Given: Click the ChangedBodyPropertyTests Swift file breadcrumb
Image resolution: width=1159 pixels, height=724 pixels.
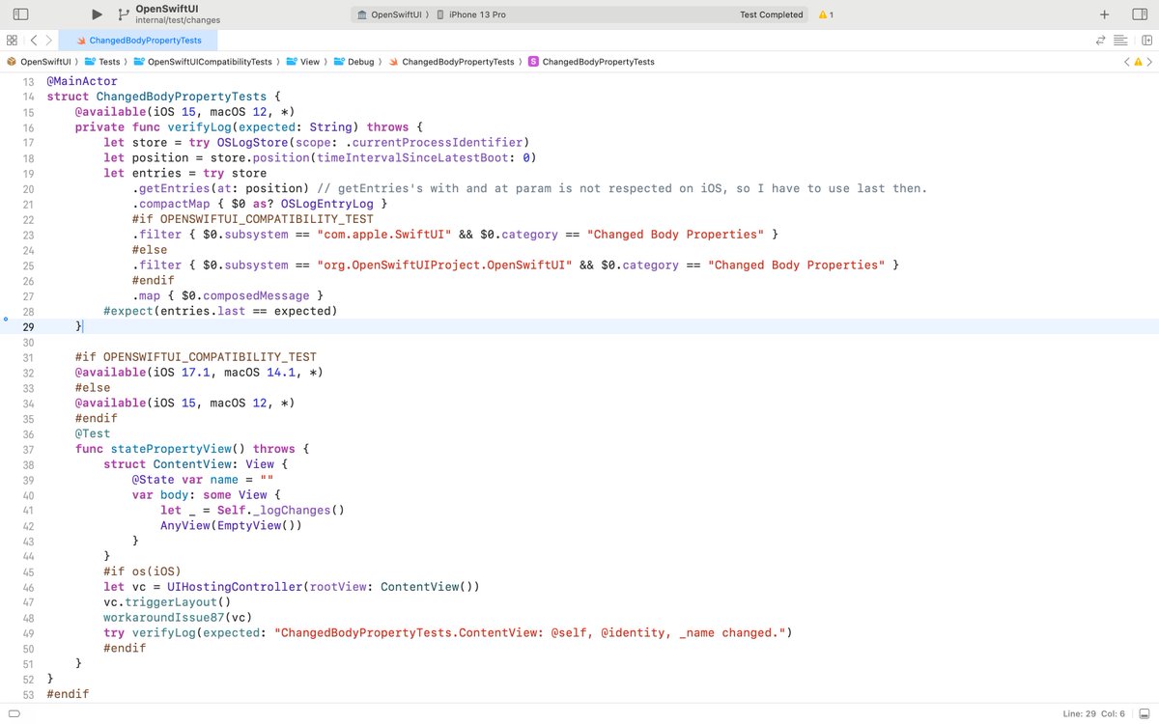Looking at the screenshot, I should [x=451, y=61].
